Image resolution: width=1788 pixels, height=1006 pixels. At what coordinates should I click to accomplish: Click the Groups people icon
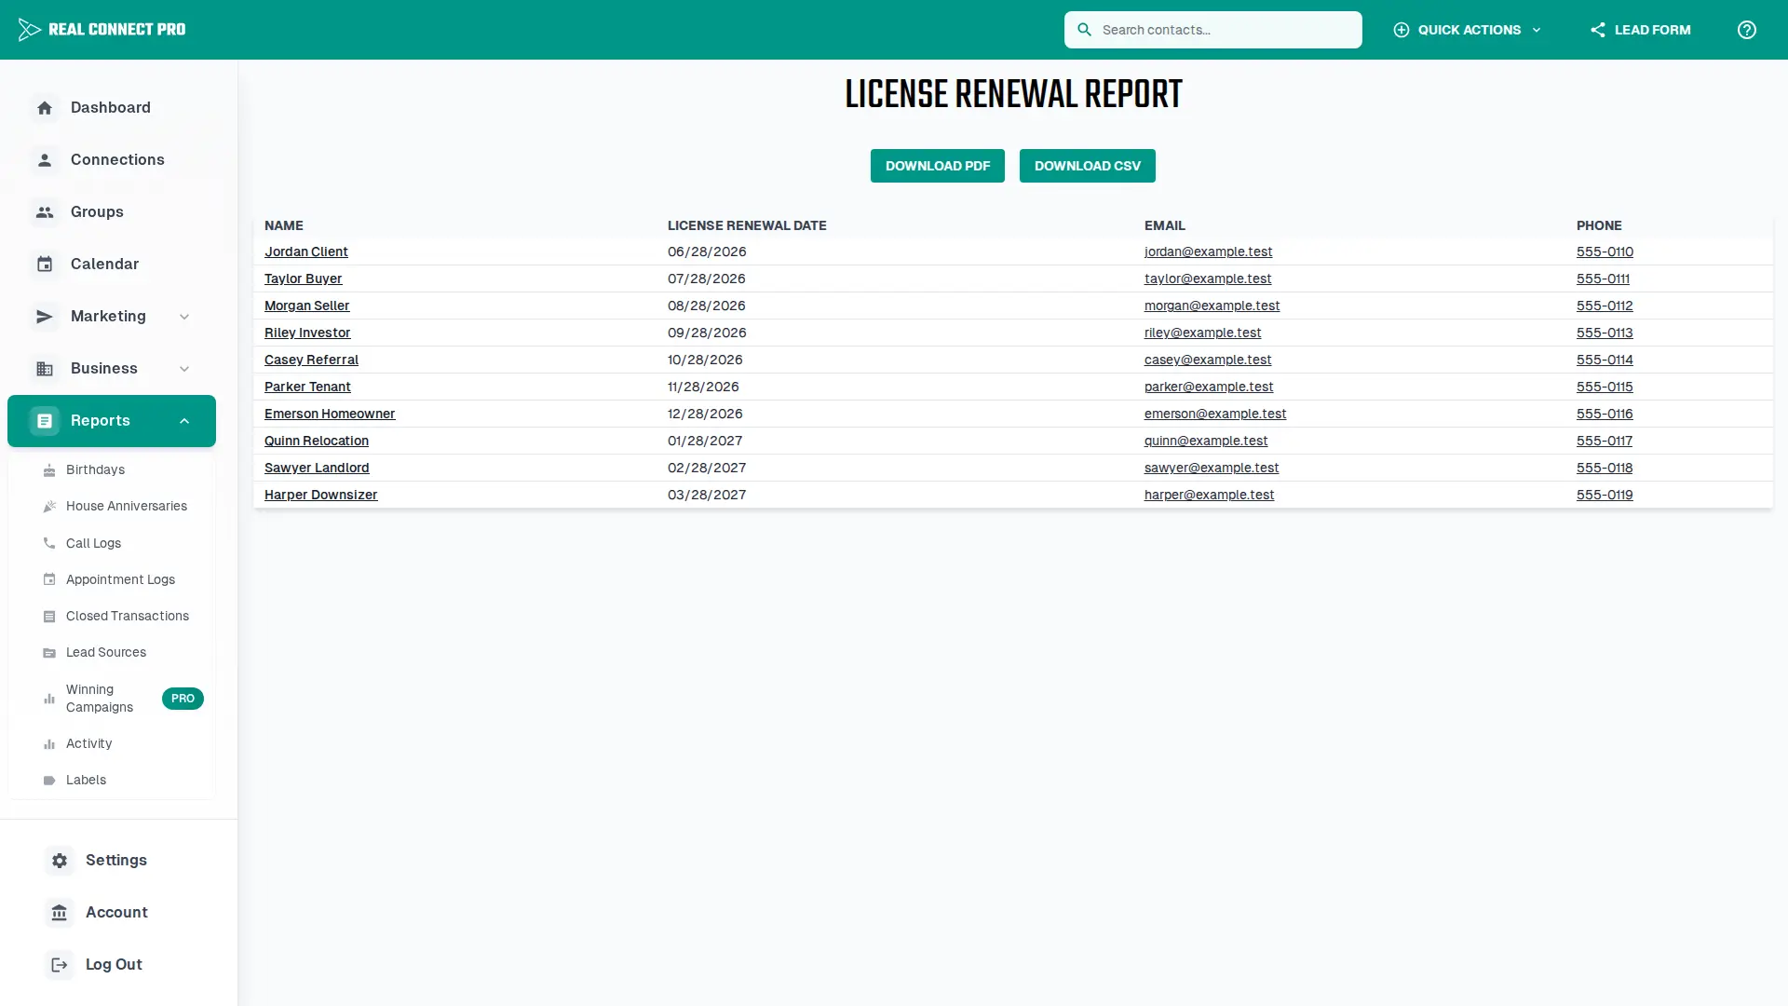[45, 212]
